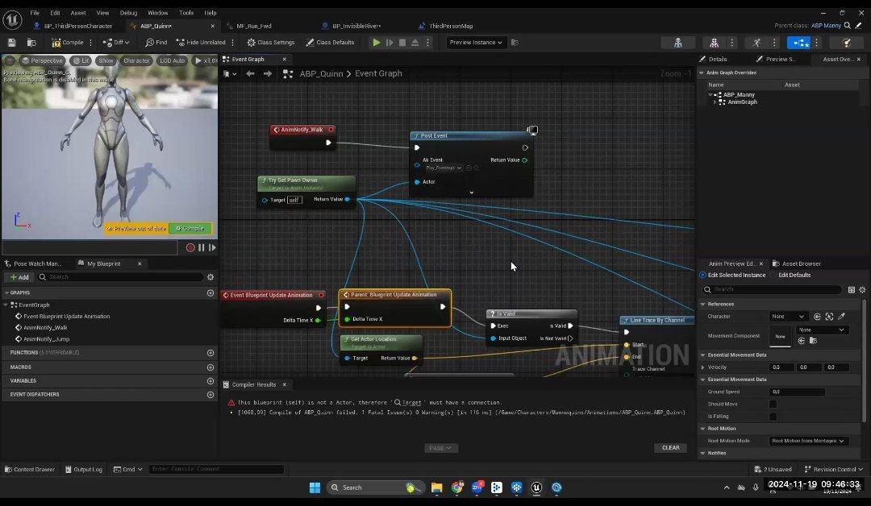871x506 pixels.
Task: Click the yellow-green Compile button in viewport
Action: tap(190, 229)
